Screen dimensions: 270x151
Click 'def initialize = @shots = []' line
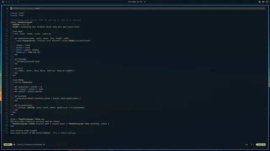[28, 87]
